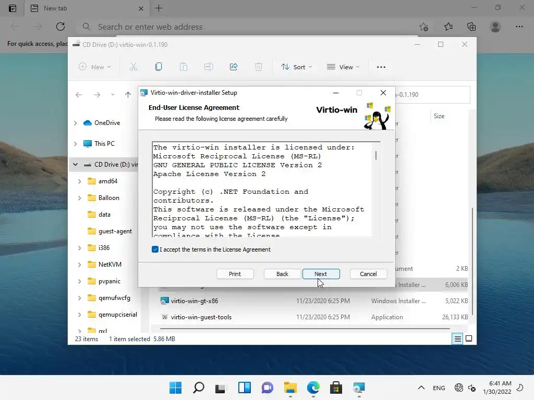The height and width of the screenshot is (400, 534).
Task: Click the Cut scissors icon
Action: (x=133, y=67)
